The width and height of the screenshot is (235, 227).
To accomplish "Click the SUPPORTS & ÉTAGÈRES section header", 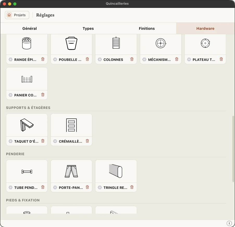I will click(28, 108).
